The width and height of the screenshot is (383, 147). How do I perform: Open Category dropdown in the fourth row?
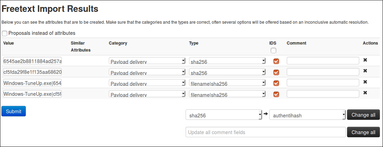pos(147,94)
